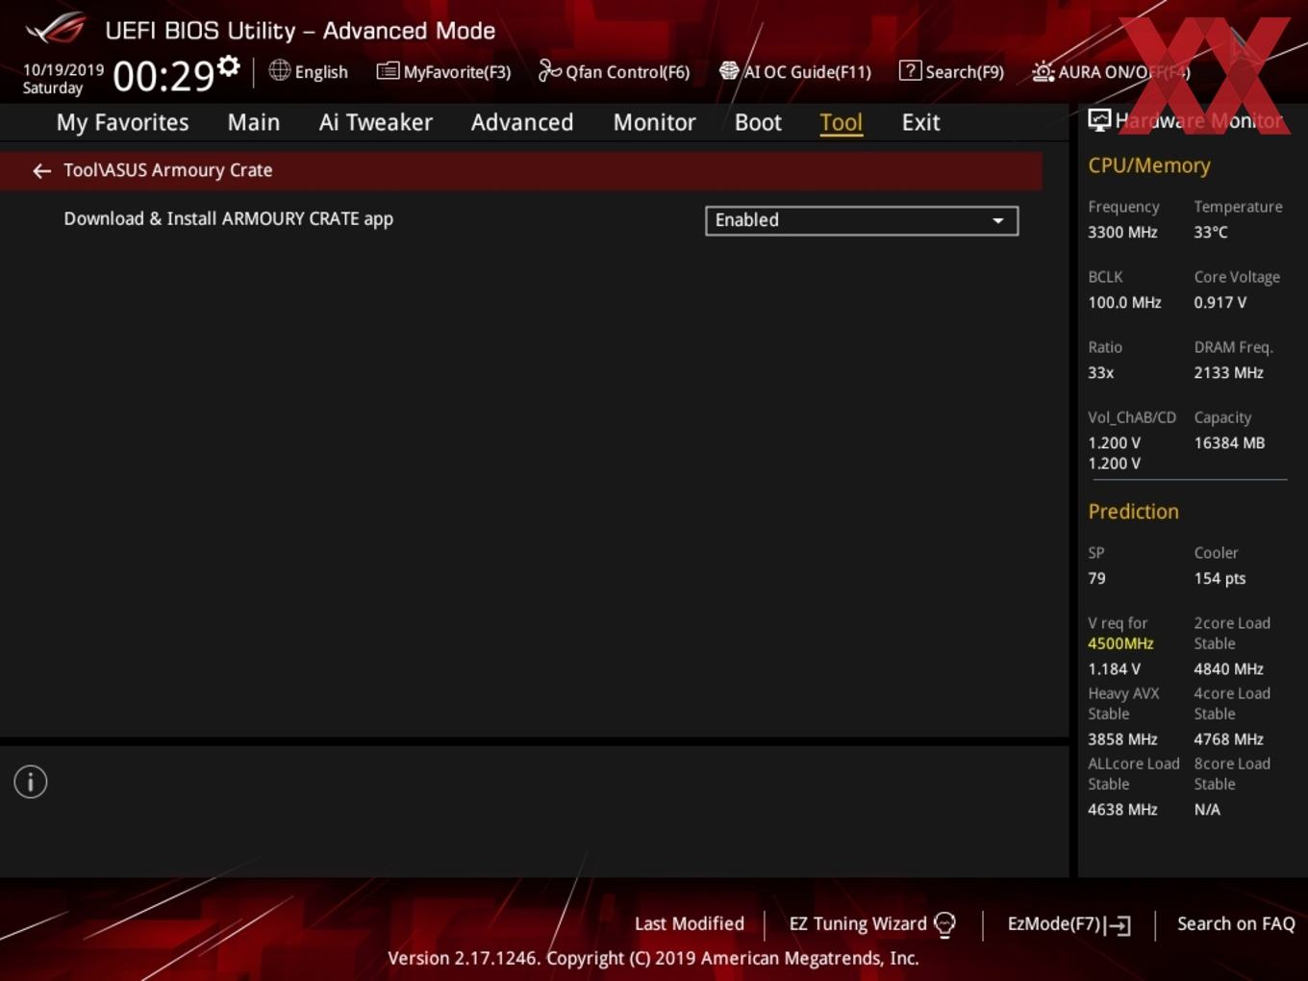This screenshot has width=1308, height=981.
Task: Click the CPU/Memory heading
Action: coord(1149,165)
